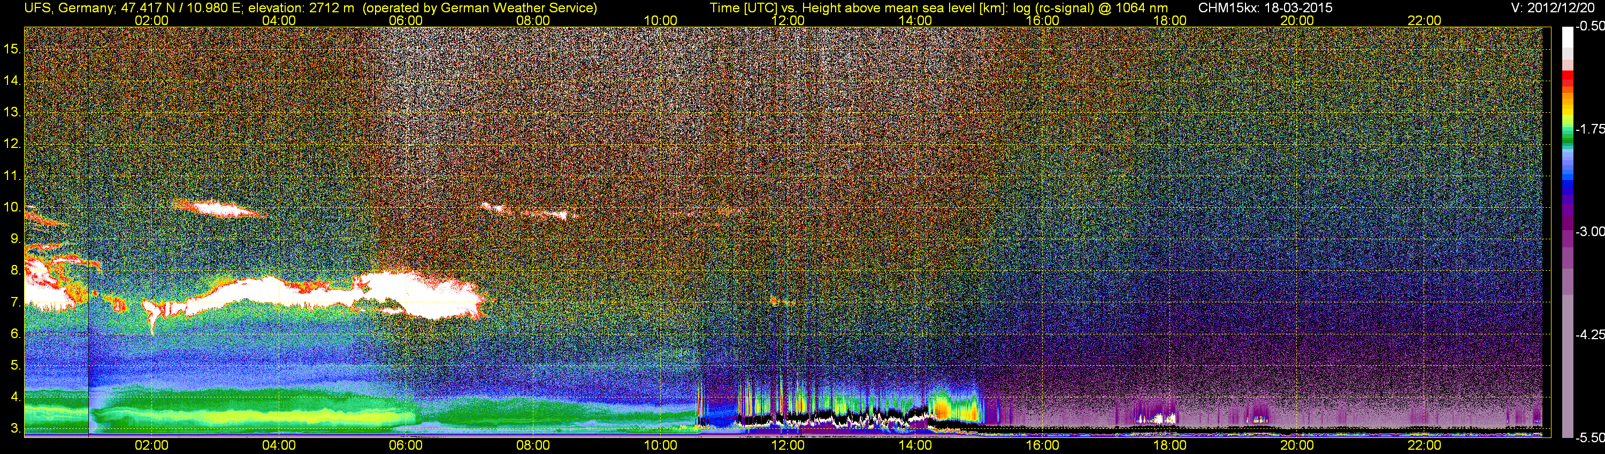Click the red band of the colorbar
Viewport: 1605px width, 454px height.
[x=1568, y=79]
